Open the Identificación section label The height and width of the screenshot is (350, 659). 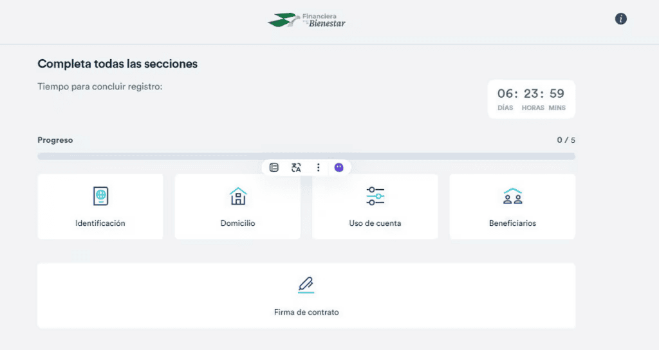point(100,223)
